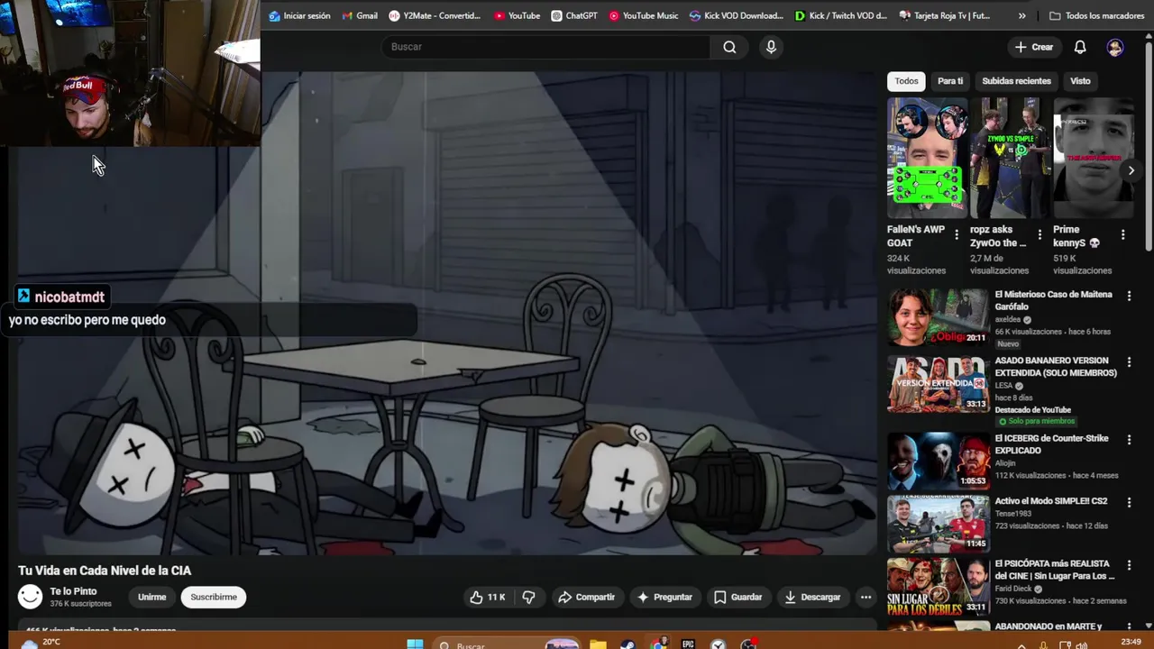Image resolution: width=1154 pixels, height=649 pixels.
Task: Open Steam from taskbar
Action: coord(628,644)
